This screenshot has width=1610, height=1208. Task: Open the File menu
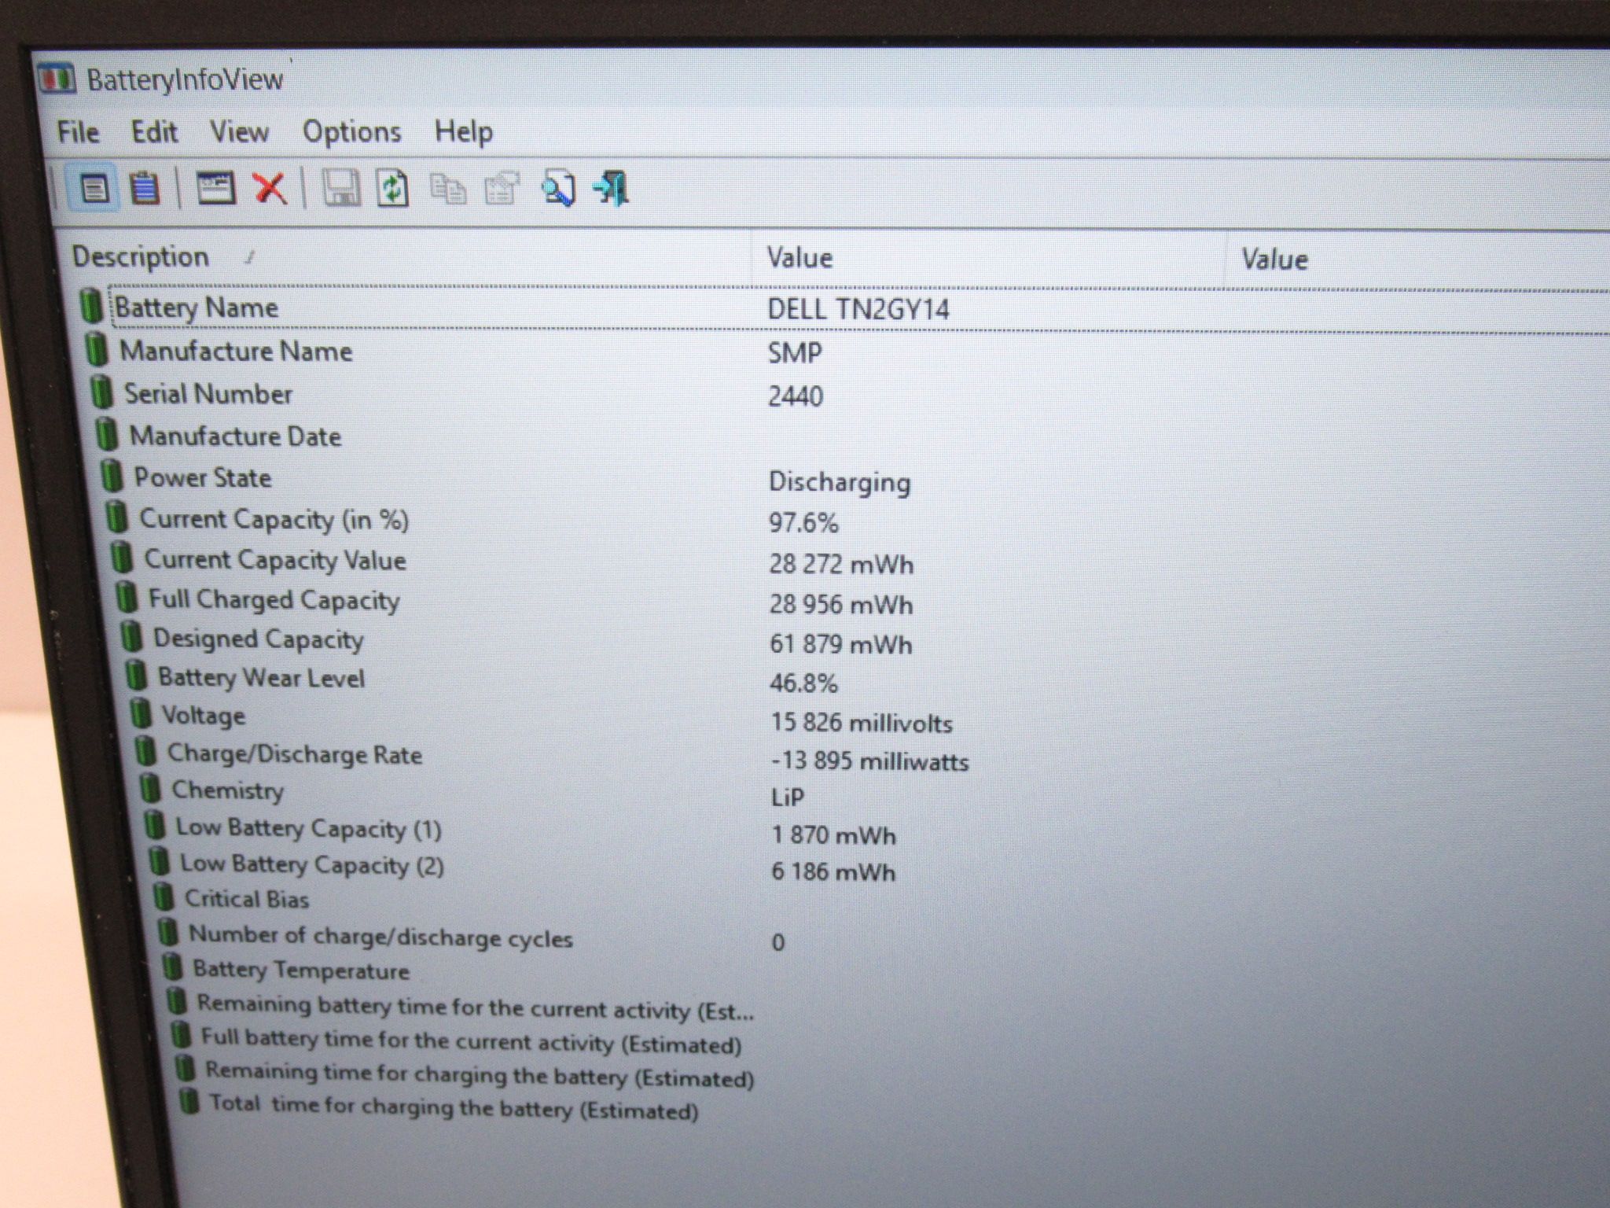click(x=78, y=132)
